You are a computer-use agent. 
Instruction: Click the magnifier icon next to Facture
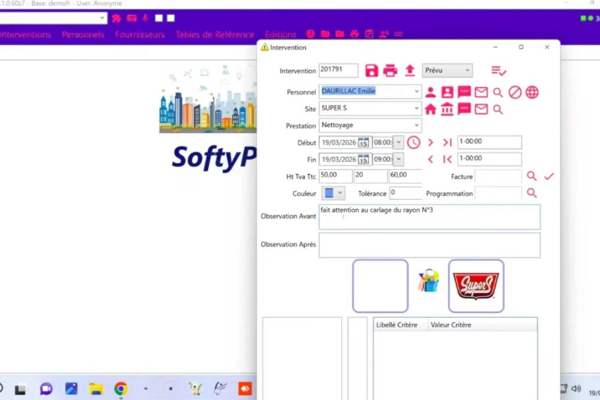(532, 176)
